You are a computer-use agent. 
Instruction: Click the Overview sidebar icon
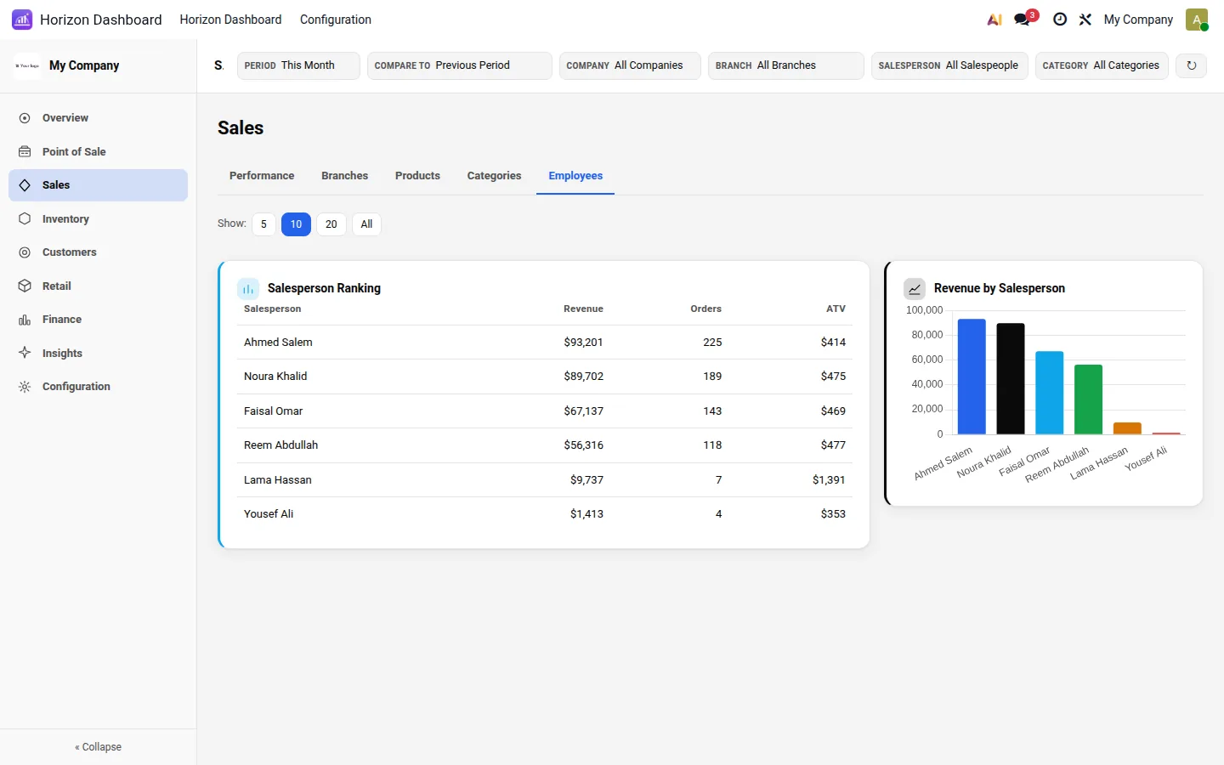(25, 118)
